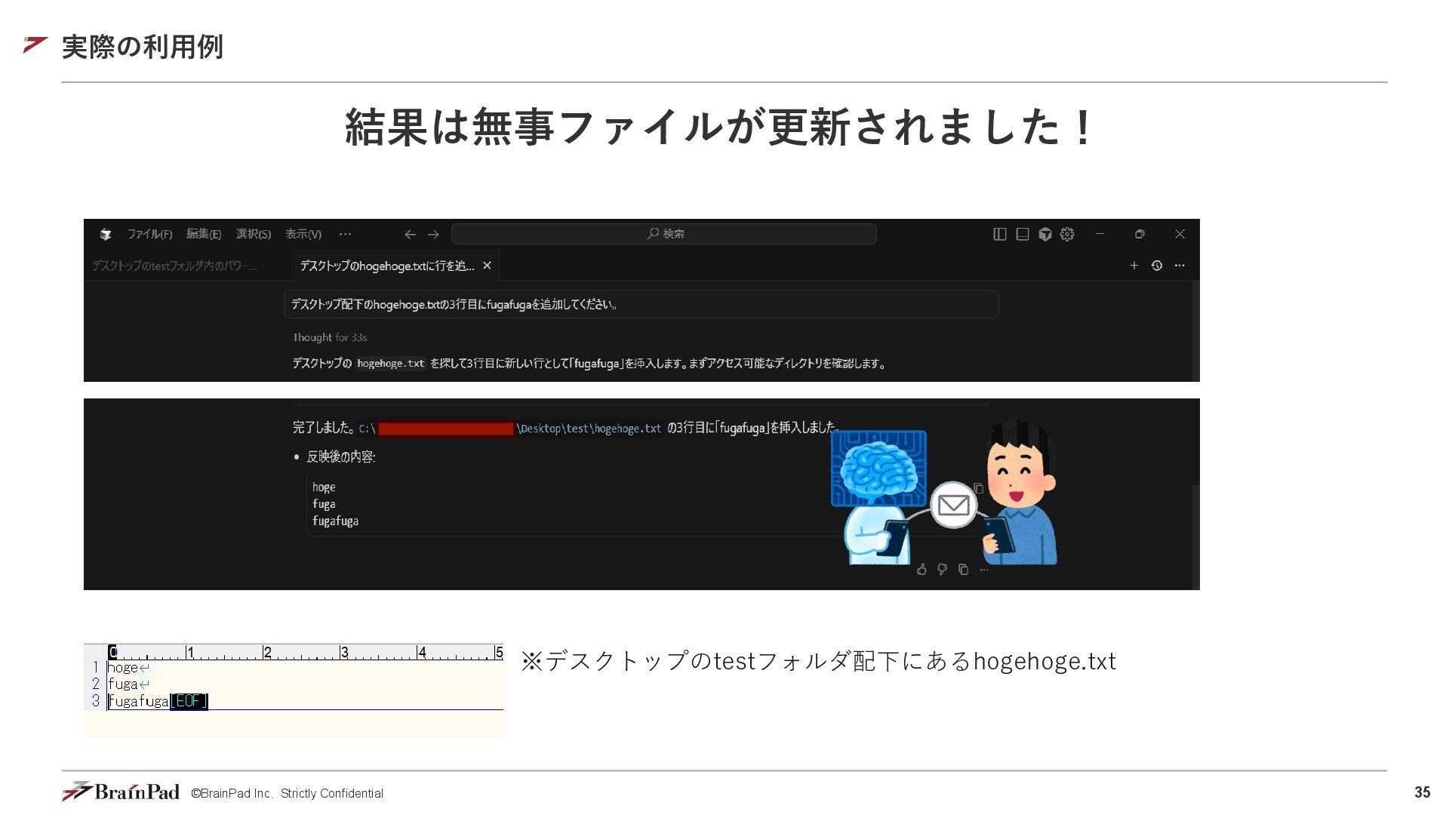Copy code block content icon

click(x=979, y=488)
